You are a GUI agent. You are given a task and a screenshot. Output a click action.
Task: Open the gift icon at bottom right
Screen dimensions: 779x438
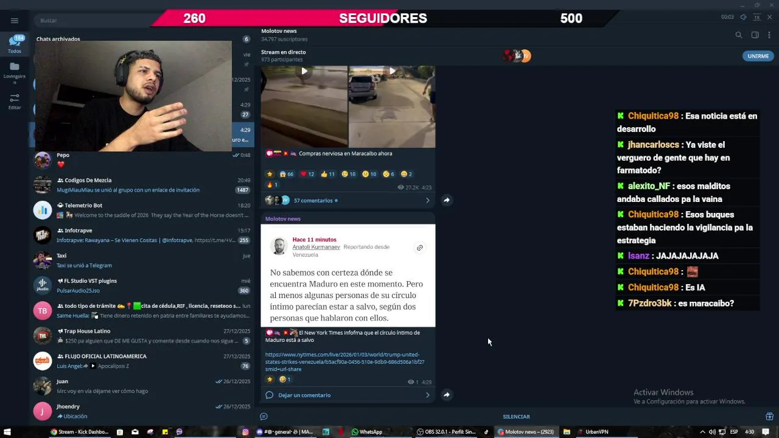(769, 417)
